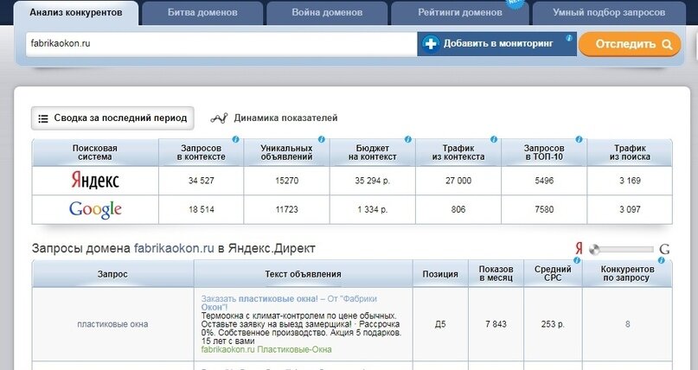Click the competitors count 8
Image resolution: width=698 pixels, height=370 pixels.
click(x=627, y=324)
